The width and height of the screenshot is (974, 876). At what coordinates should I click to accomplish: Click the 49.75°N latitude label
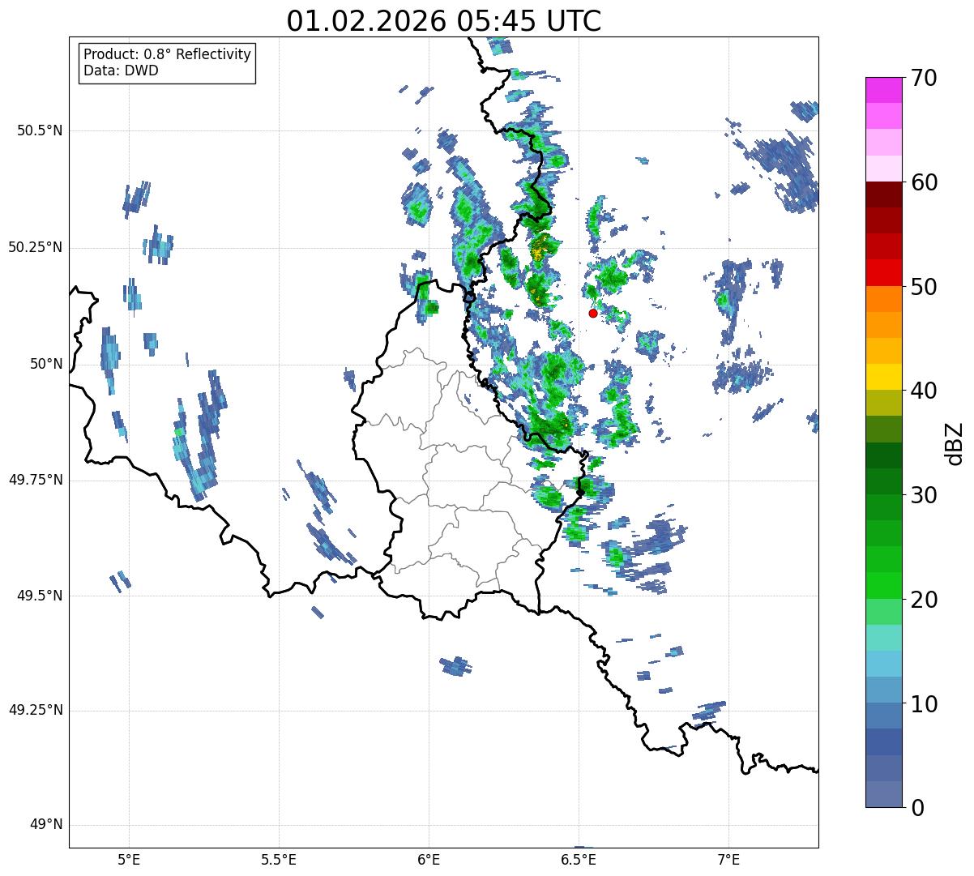click(x=35, y=480)
